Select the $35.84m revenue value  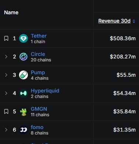124,111
